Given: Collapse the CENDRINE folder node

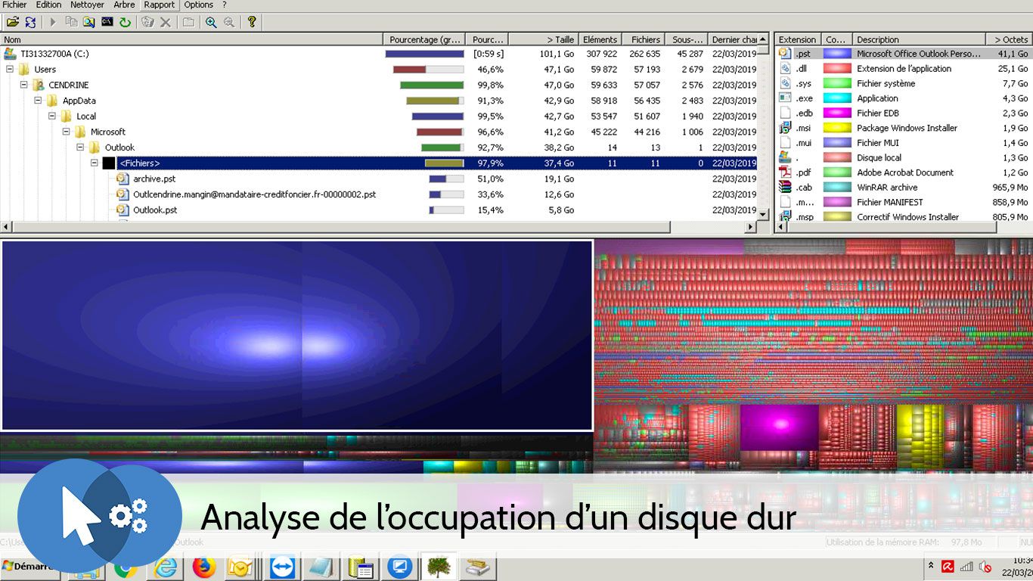Looking at the screenshot, I should 24,85.
